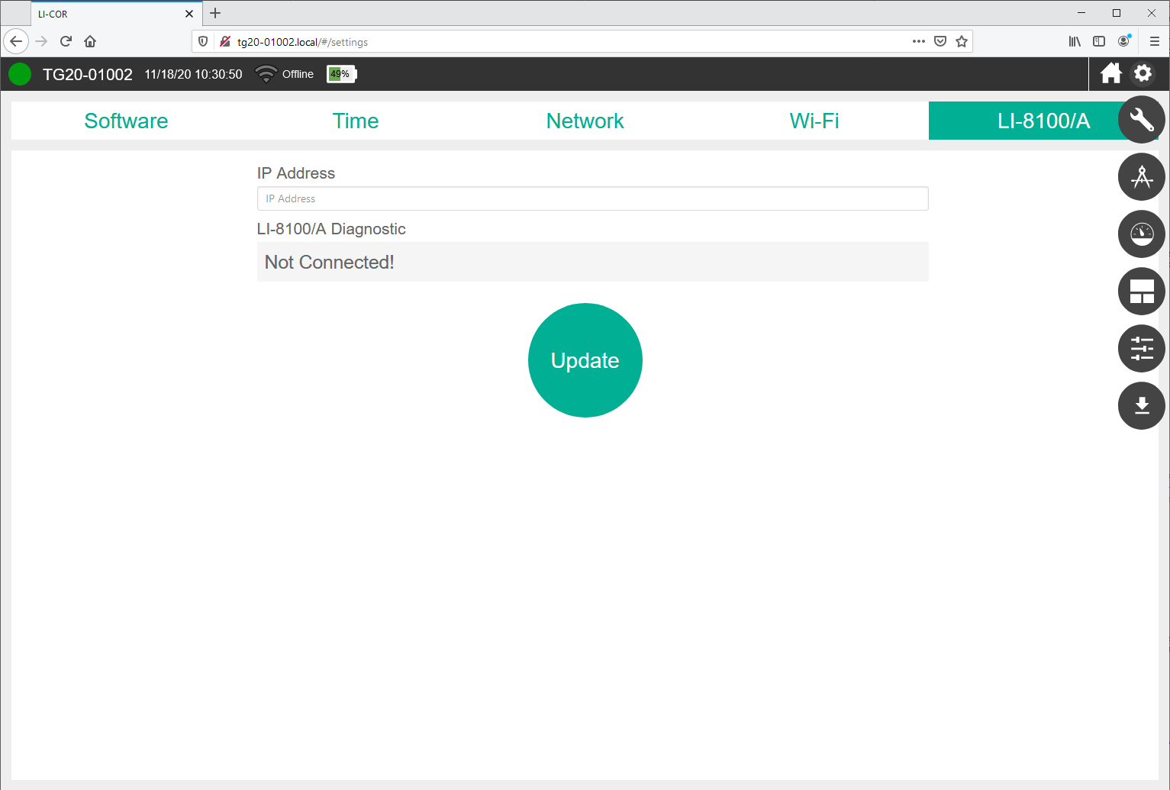Open page actions three-dots menu
Screen dimensions: 1170x790
919,41
